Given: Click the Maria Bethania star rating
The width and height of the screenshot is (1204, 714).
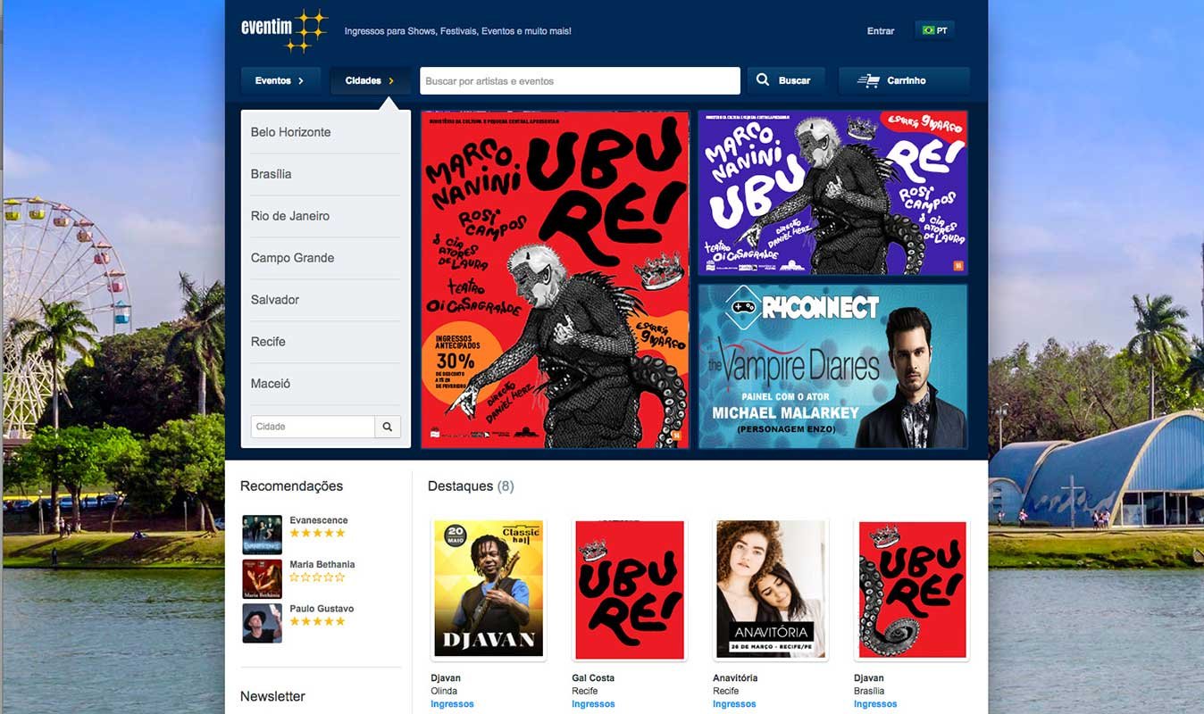Looking at the screenshot, I should point(317,577).
